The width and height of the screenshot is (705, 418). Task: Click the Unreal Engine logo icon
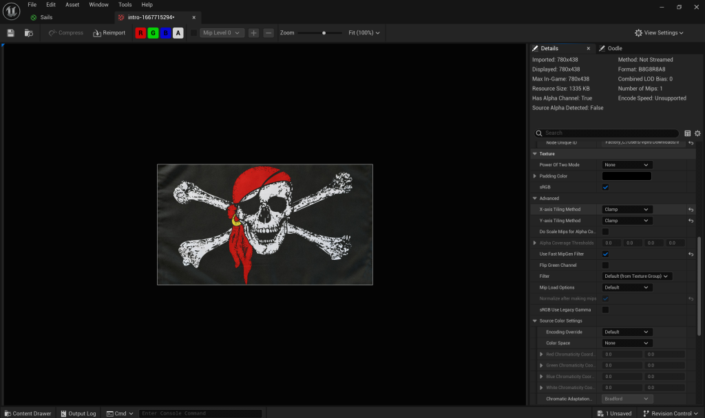11,11
